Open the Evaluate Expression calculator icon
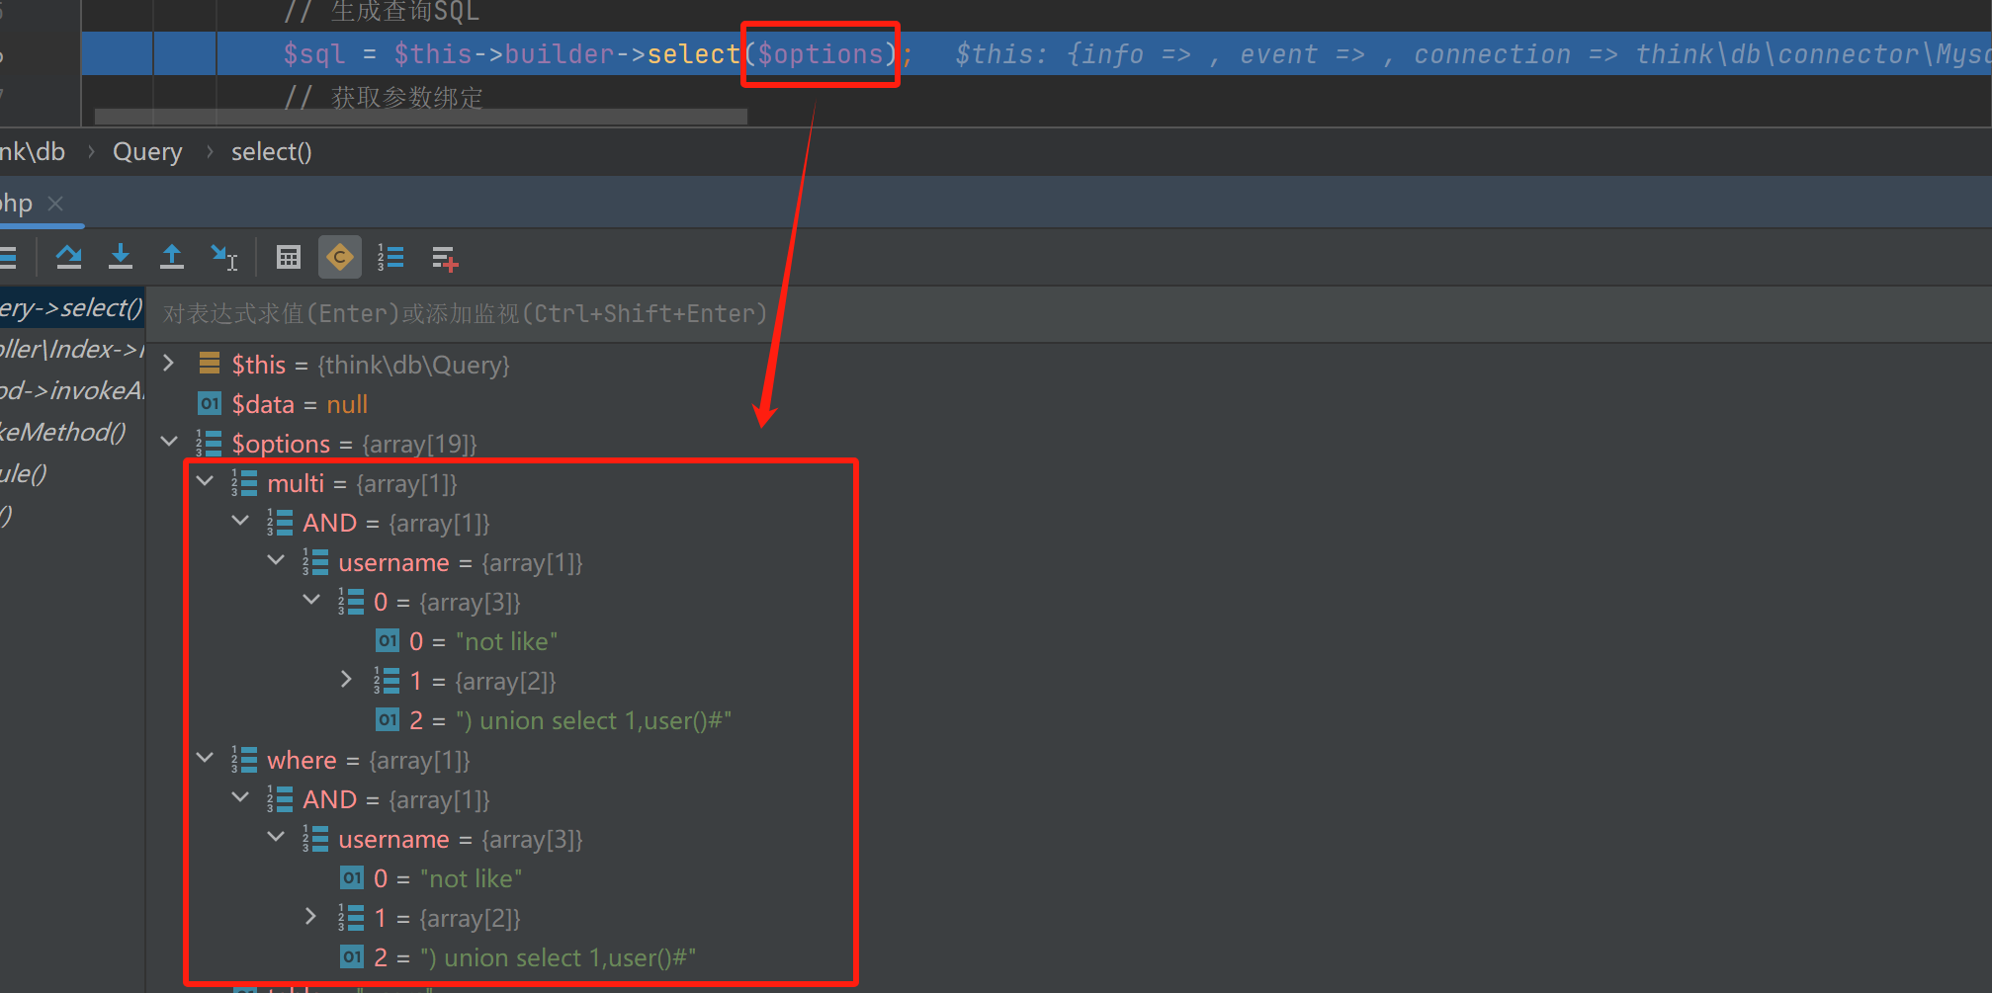Image resolution: width=1992 pixels, height=993 pixels. (289, 258)
